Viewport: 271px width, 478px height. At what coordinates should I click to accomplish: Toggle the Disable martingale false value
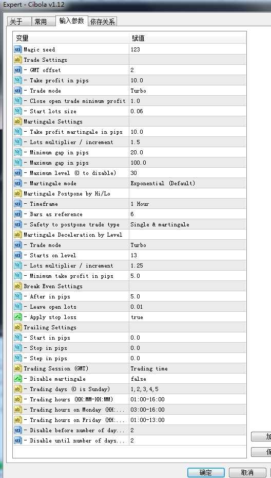pos(187,379)
